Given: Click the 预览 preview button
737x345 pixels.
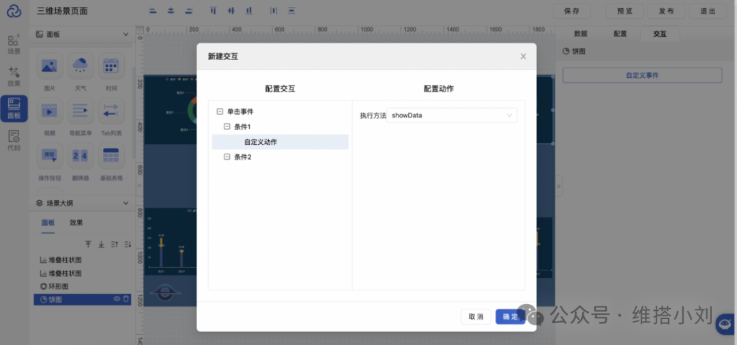Looking at the screenshot, I should (x=624, y=12).
